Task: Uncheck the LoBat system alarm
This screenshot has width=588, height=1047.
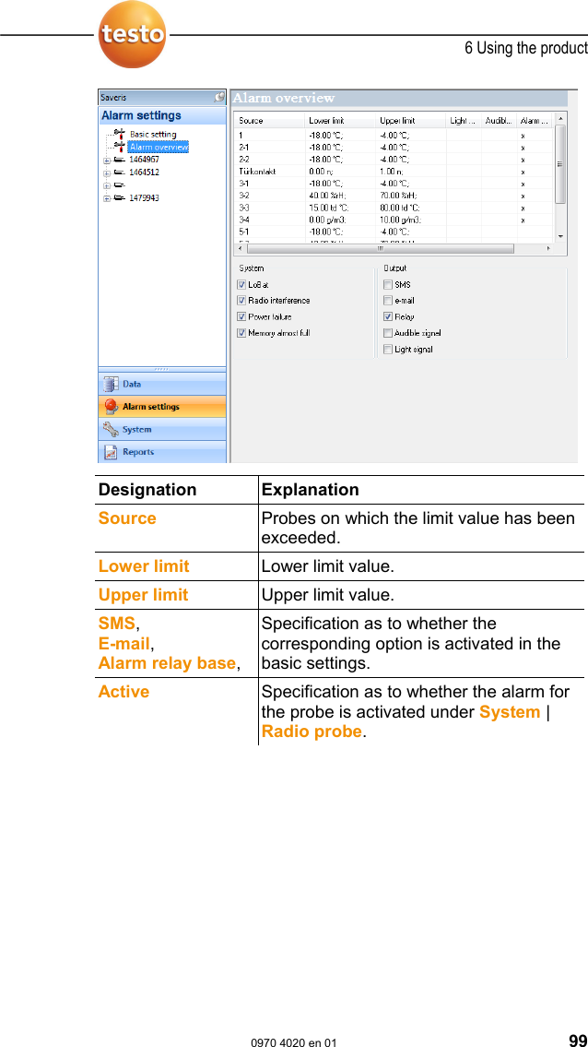Action: coord(242,284)
